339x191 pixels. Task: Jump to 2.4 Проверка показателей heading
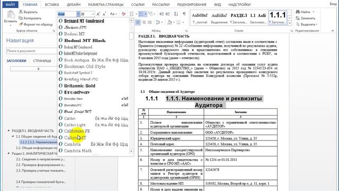(x=41, y=181)
